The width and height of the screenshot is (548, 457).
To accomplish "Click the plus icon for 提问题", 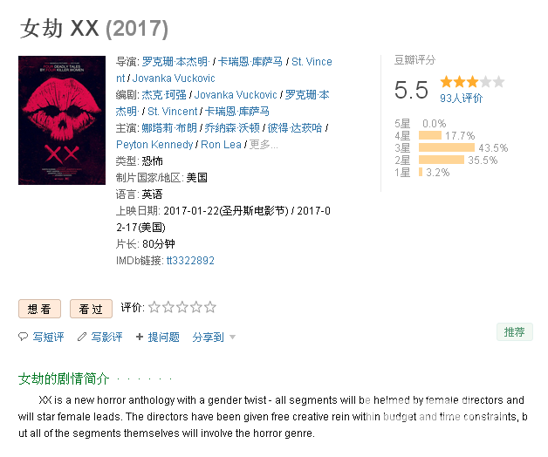I will point(140,337).
